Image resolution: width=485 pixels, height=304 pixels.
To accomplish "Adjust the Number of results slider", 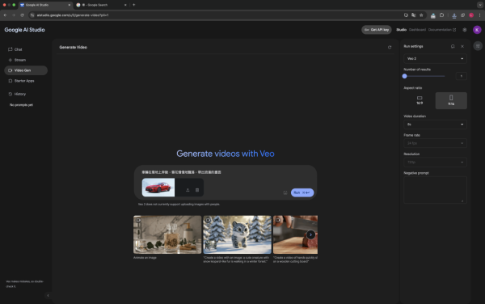I will pos(424,76).
